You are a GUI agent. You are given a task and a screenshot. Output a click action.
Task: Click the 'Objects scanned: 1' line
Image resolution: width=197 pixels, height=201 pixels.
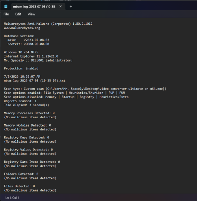(x=20, y=101)
